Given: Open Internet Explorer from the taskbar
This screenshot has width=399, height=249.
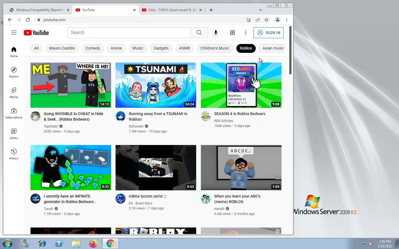Looking at the screenshot, I should coord(42,244).
